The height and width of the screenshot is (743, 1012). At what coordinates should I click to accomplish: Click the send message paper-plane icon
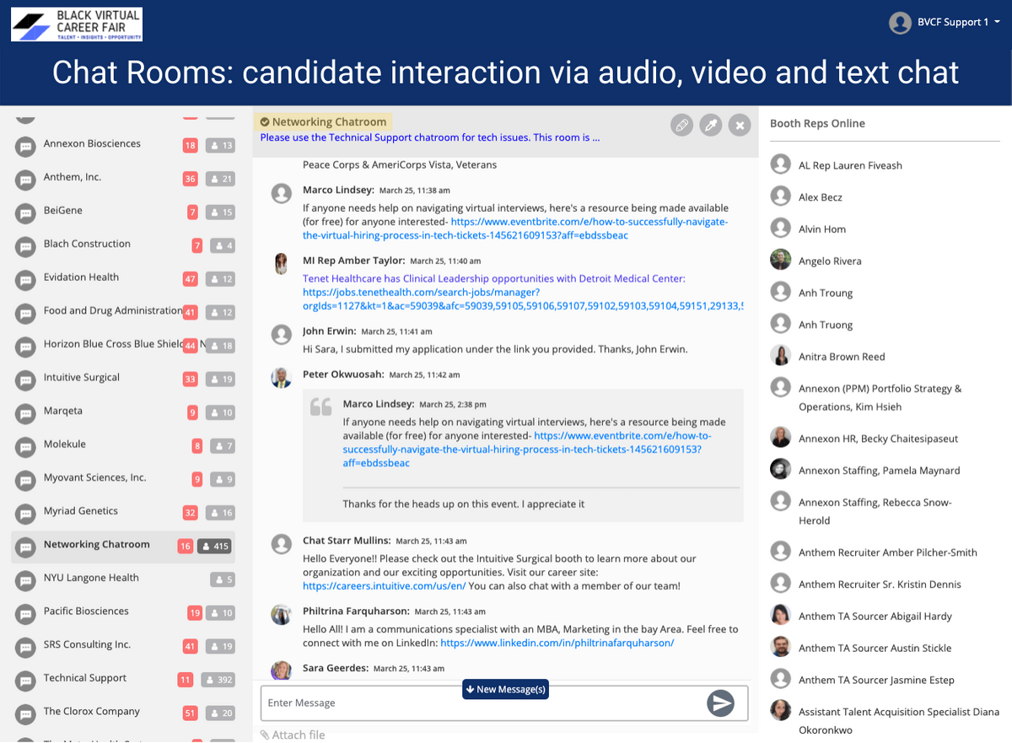[720, 703]
